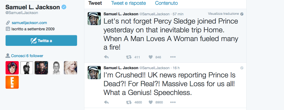Open the Tweet e risposte tab

tap(128, 3)
